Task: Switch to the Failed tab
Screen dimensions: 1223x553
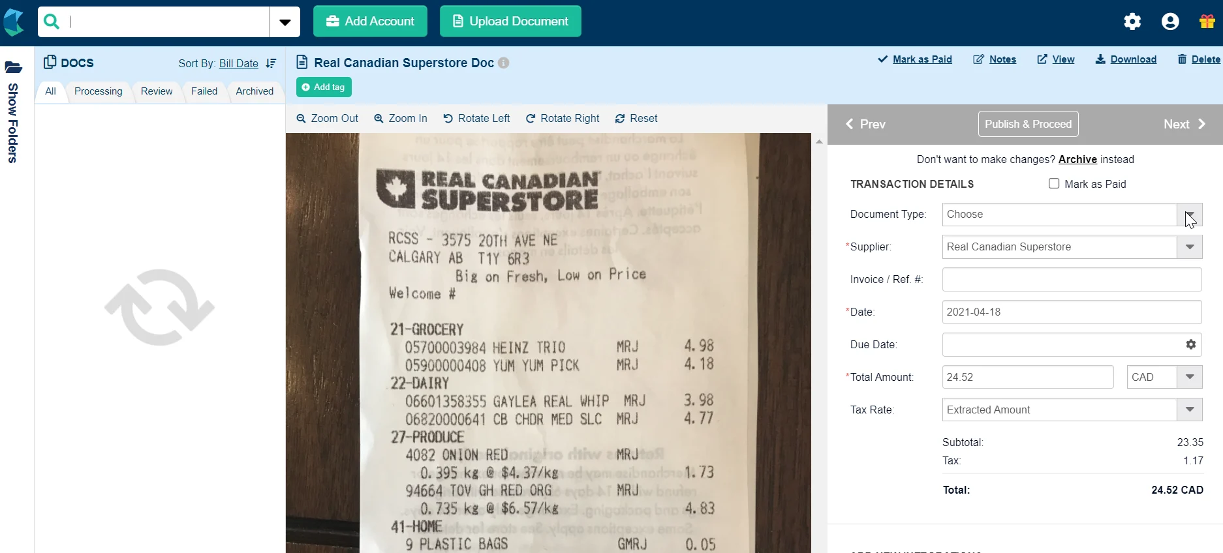Action: pyautogui.click(x=204, y=91)
